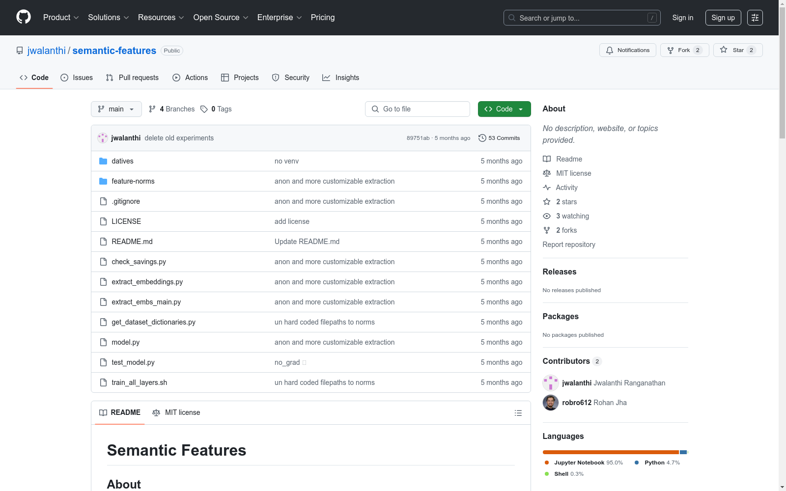
Task: Click the branches icon beside 4 Branches
Action: pos(152,109)
